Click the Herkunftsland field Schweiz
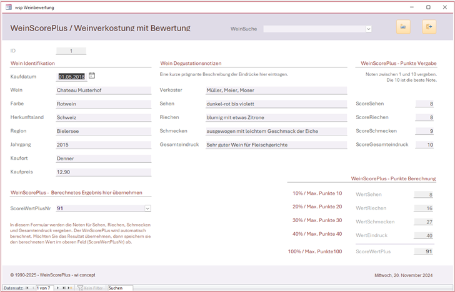The height and width of the screenshot is (292, 455). [x=104, y=117]
